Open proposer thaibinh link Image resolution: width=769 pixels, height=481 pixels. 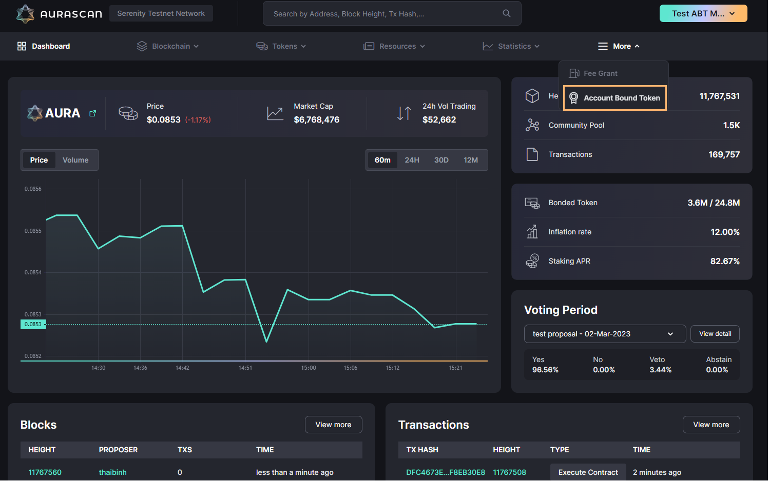coord(113,472)
